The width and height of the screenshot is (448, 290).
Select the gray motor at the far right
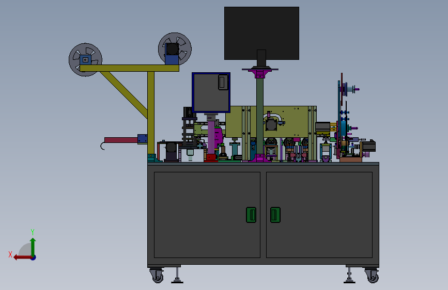coord(368,147)
